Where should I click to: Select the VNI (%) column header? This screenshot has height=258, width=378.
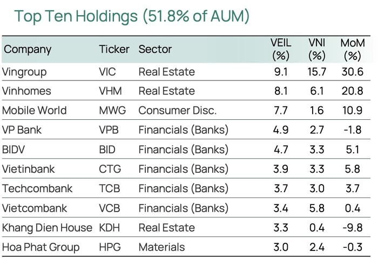pyautogui.click(x=316, y=49)
